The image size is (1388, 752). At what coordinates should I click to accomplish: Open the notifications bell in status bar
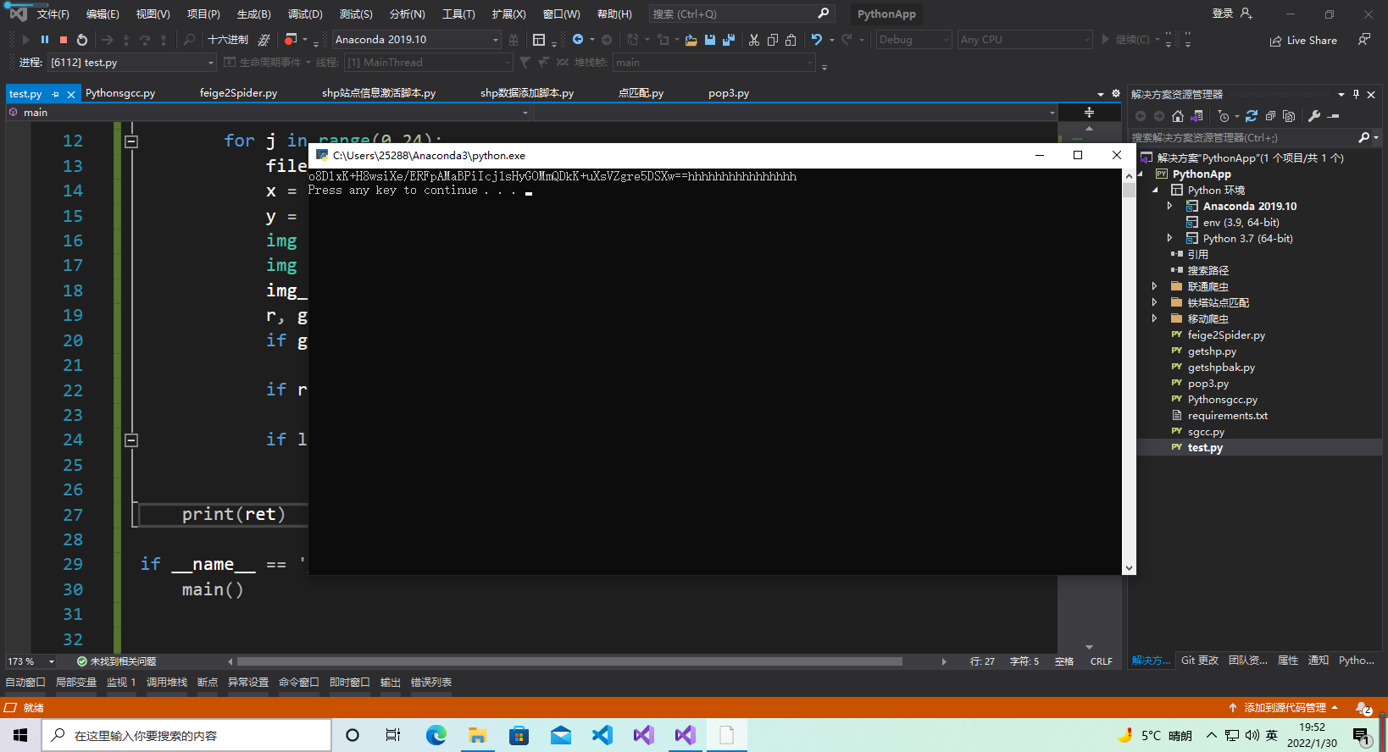coord(1363,708)
